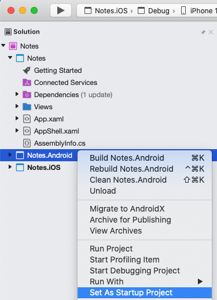Click the AppShell.xaml file icon
Image resolution: width=217 pixels, height=300 pixels.
pos(27,131)
